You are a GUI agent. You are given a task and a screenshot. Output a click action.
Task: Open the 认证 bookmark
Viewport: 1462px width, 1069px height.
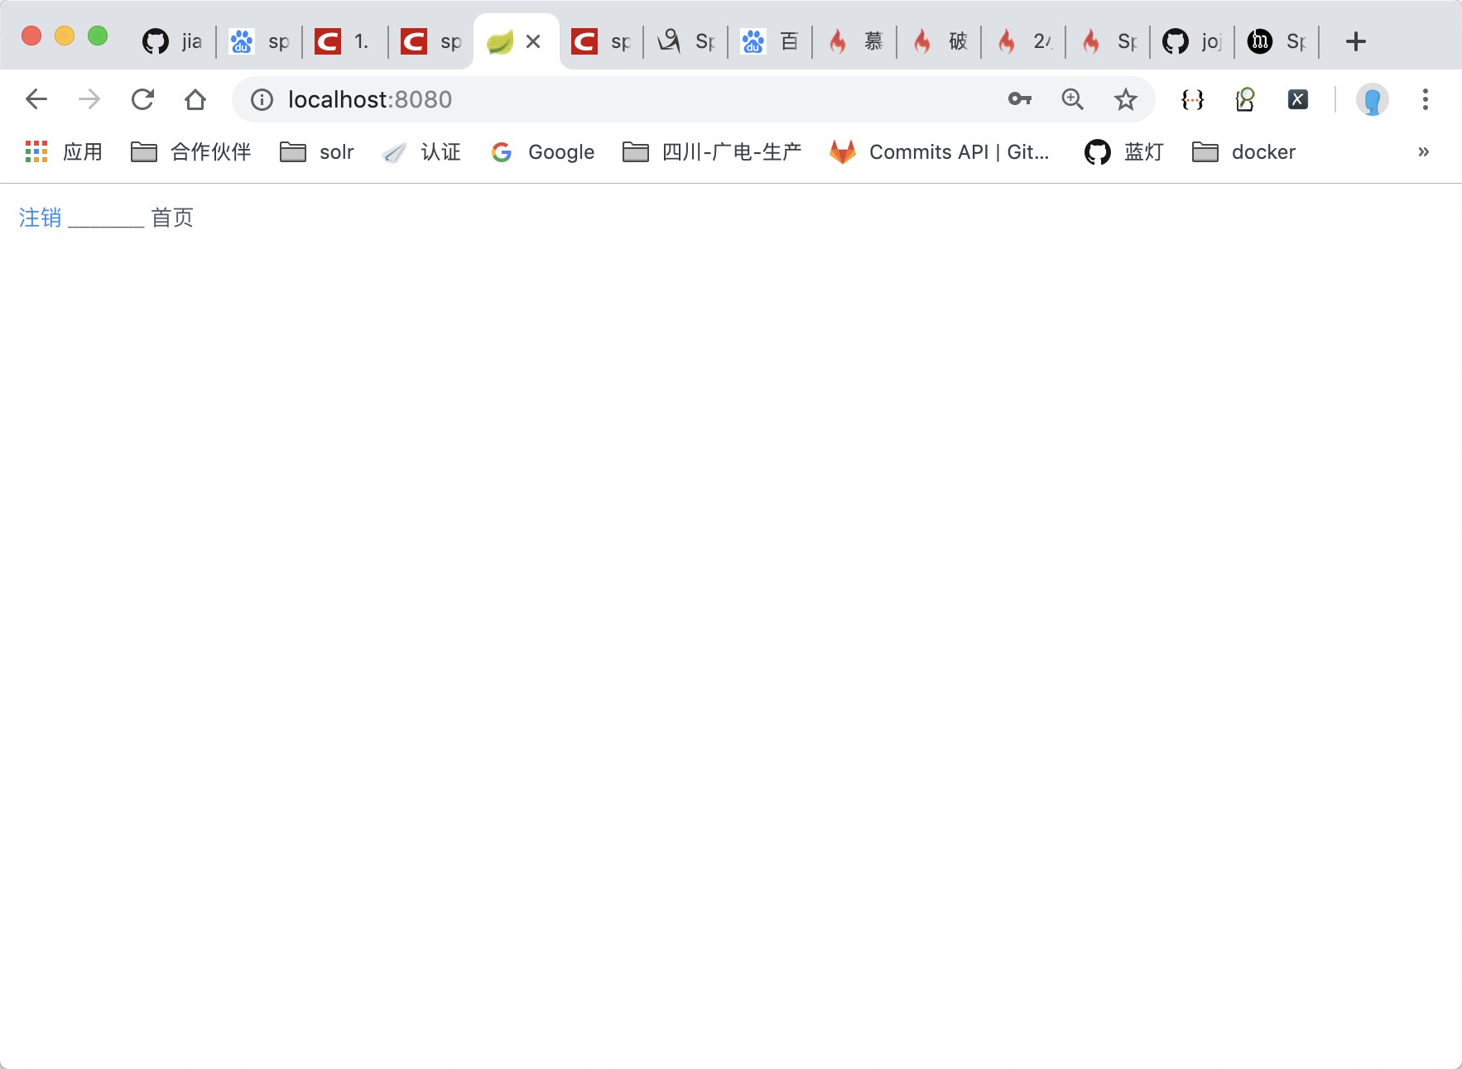pos(421,152)
